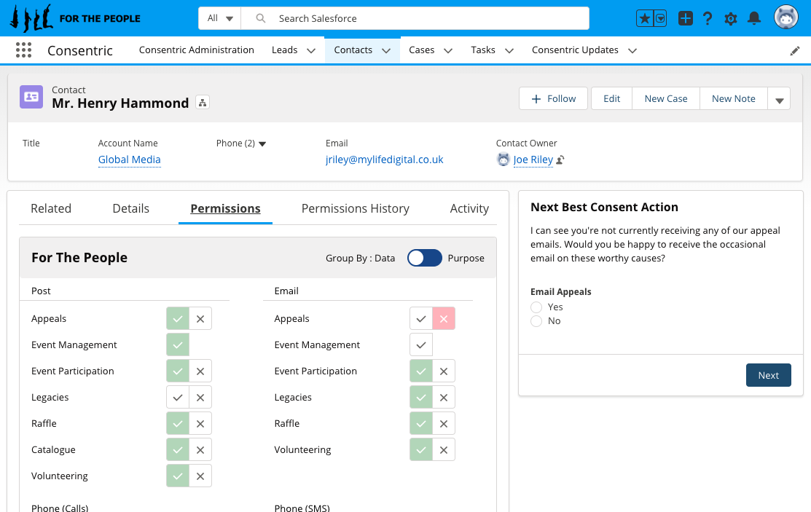This screenshot has width=811, height=512.
Task: Expand the Phone (2) dropdown
Action: 262,144
